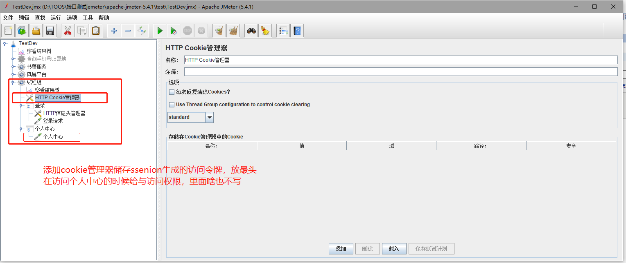The width and height of the screenshot is (626, 263).
Task: Start test without pauses icon
Action: (x=174, y=30)
